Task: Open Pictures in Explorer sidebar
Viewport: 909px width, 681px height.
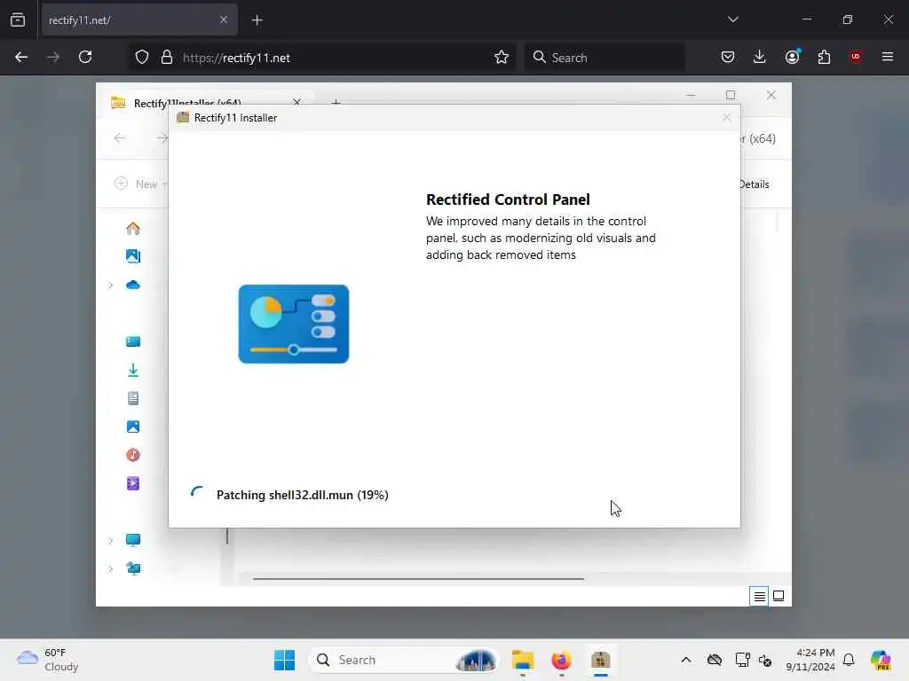Action: coord(133,427)
